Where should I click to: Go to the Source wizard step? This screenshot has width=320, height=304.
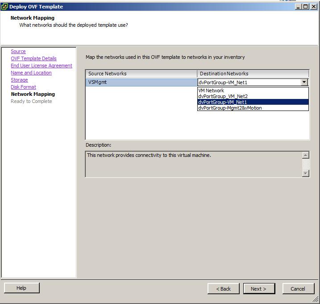pos(18,51)
